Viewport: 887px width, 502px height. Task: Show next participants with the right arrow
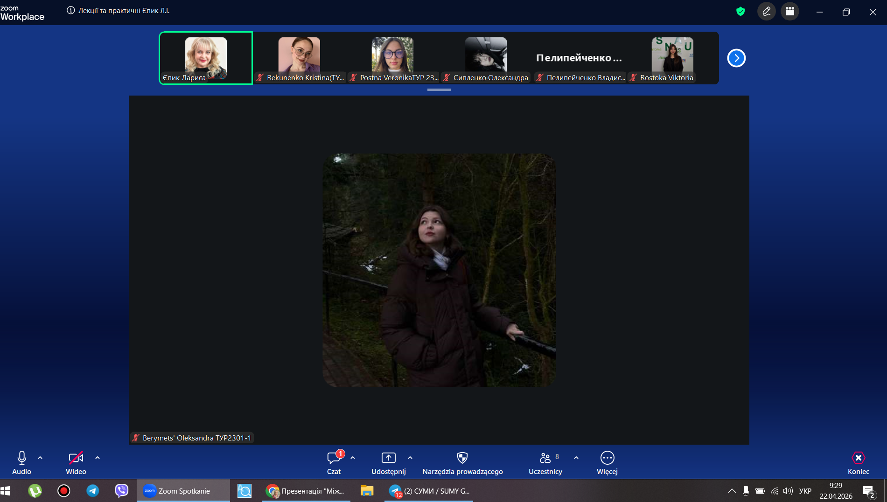coord(736,58)
